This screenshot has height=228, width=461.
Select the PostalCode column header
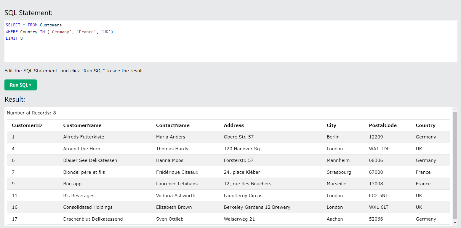tap(383, 125)
